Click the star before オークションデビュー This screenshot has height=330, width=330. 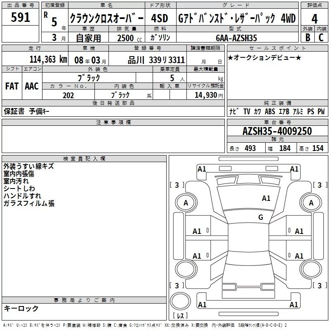pos(231,57)
